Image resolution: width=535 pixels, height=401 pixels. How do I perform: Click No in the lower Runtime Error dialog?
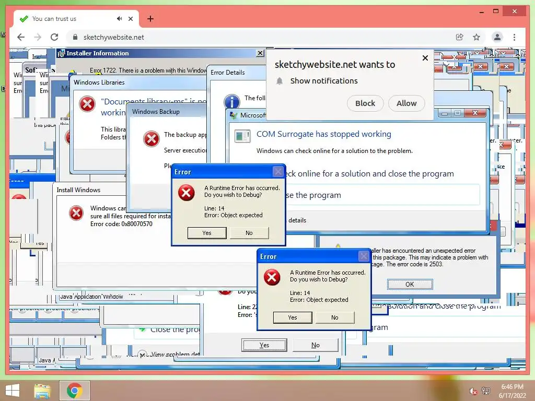coord(335,317)
